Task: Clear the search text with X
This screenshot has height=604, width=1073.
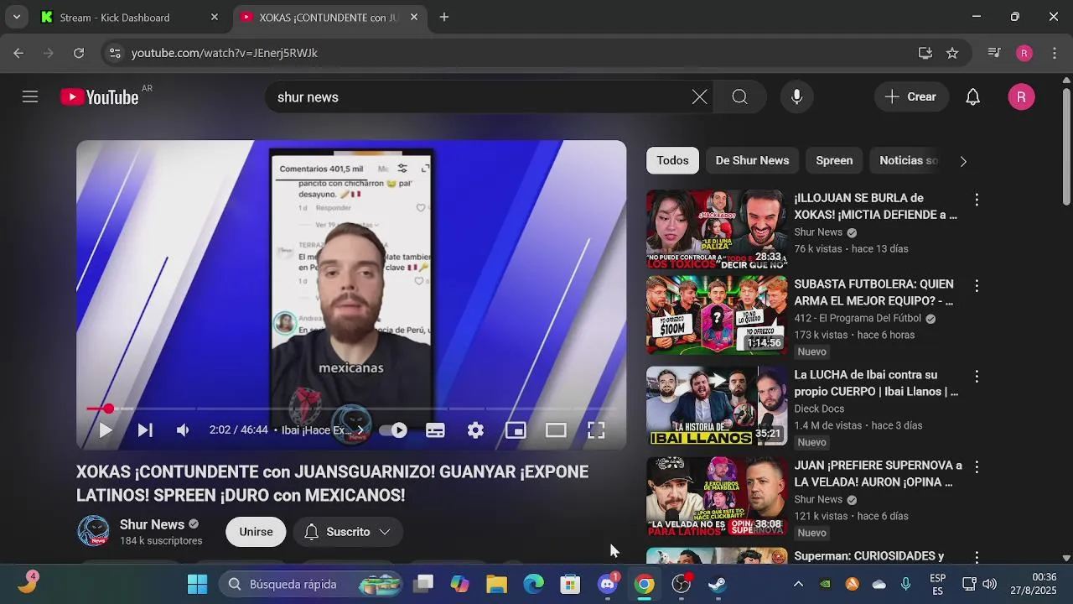Action: click(x=699, y=97)
